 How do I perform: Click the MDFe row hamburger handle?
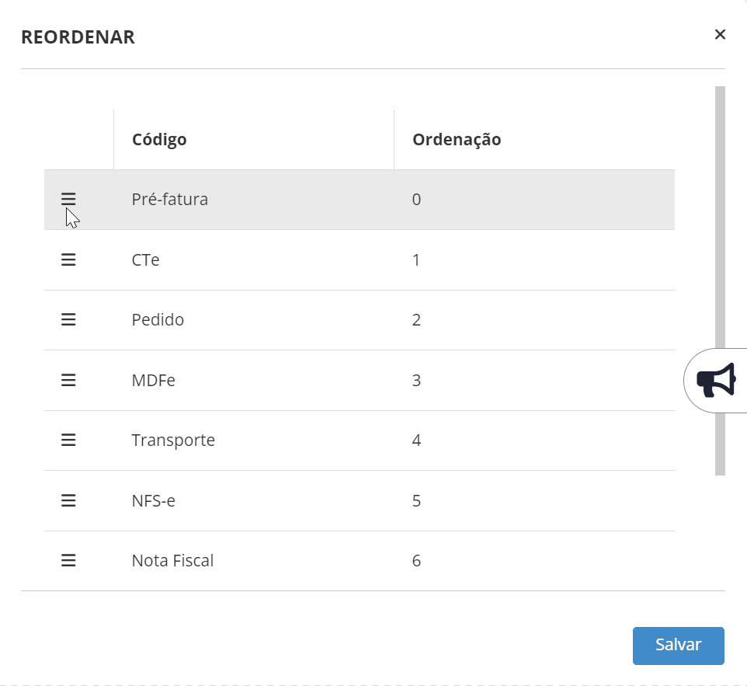tap(68, 380)
